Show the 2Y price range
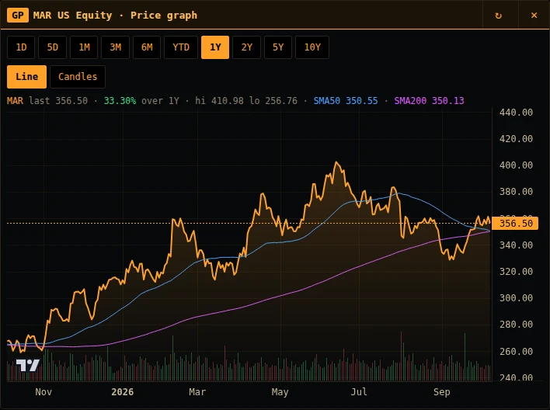The width and height of the screenshot is (550, 410). click(246, 47)
